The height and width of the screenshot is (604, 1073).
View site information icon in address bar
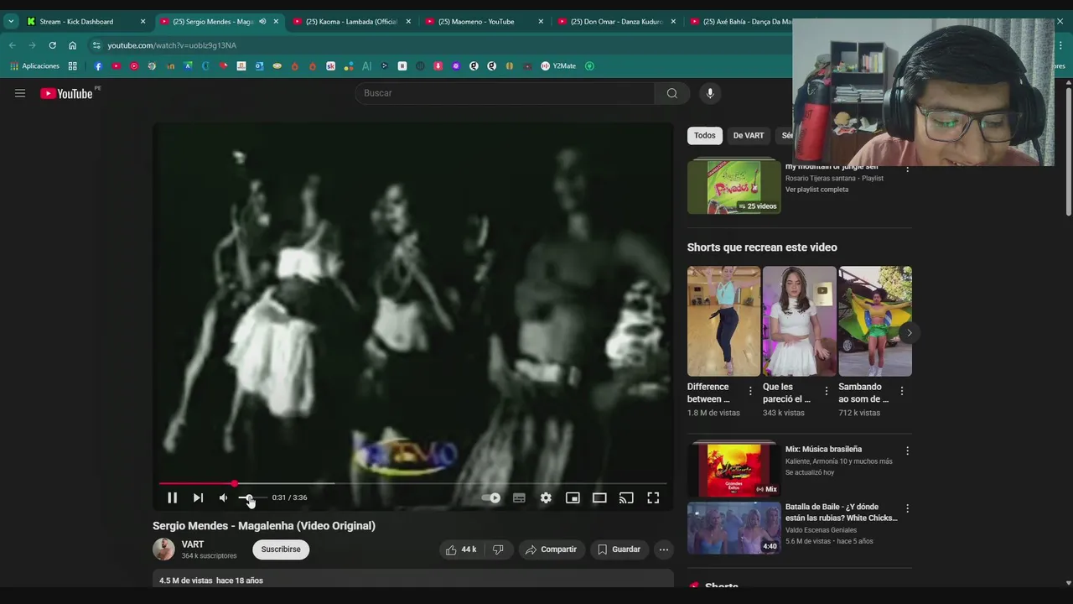pos(96,45)
